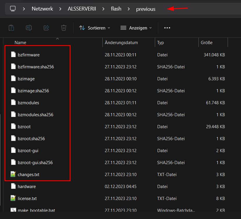The width and height of the screenshot is (241, 219).
Task: Click date 28.11.2023 00:10 of bzimage
Action: tap(120, 79)
